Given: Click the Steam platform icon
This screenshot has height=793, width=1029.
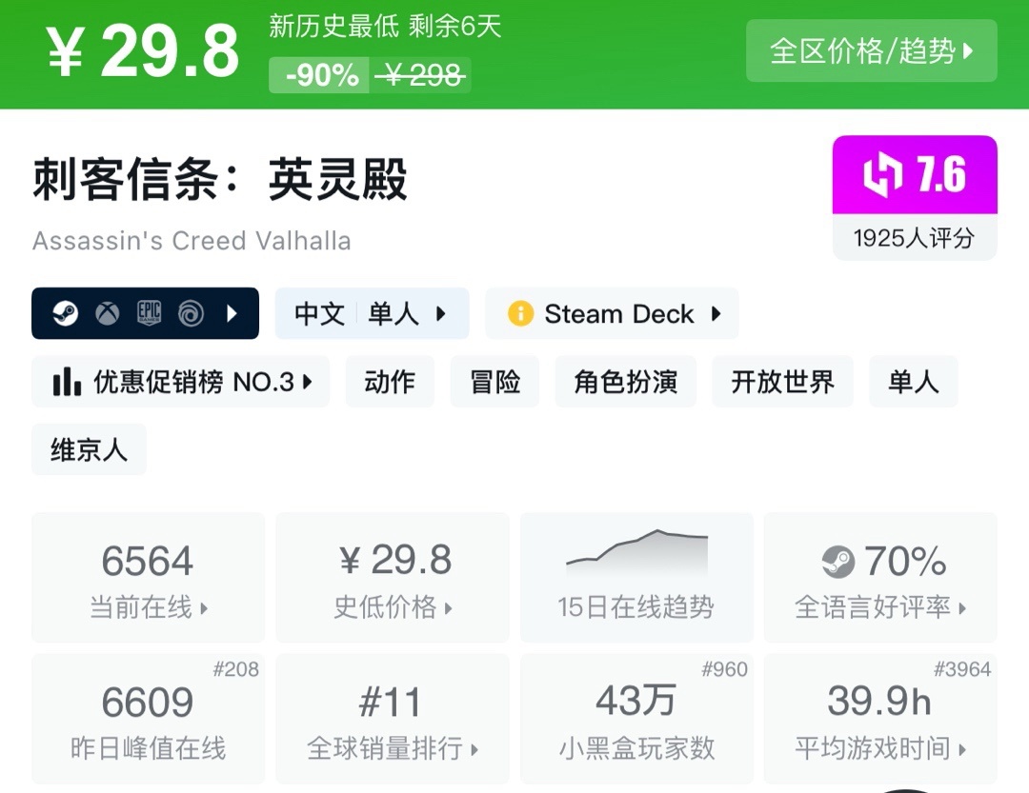Looking at the screenshot, I should click(x=65, y=313).
